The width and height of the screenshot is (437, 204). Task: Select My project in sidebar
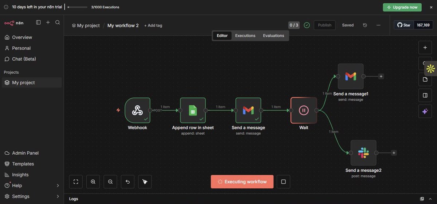(x=32, y=82)
